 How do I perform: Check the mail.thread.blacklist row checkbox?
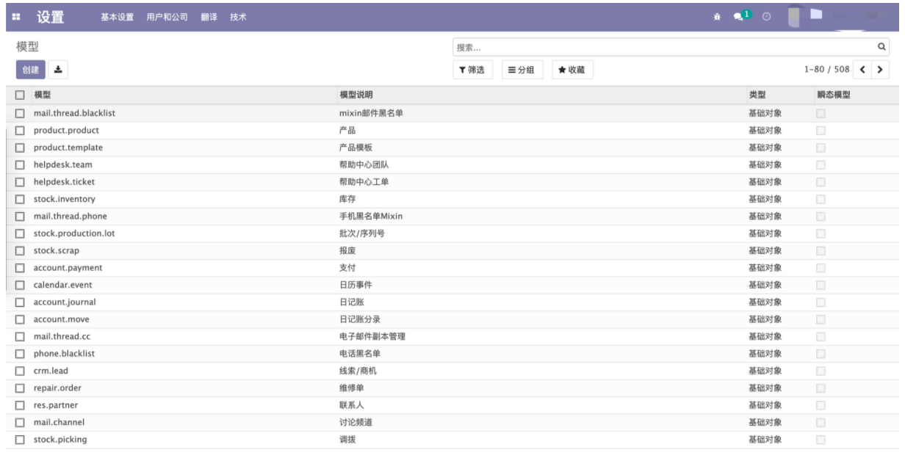(x=21, y=113)
